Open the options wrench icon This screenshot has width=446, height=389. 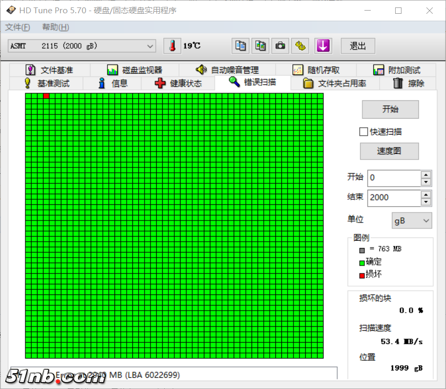click(x=301, y=46)
